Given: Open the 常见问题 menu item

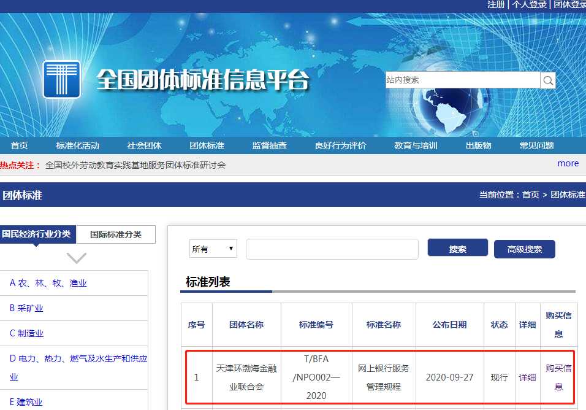Looking at the screenshot, I should click(x=536, y=145).
